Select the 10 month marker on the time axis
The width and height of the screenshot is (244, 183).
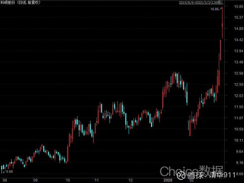pyautogui.click(x=68, y=180)
